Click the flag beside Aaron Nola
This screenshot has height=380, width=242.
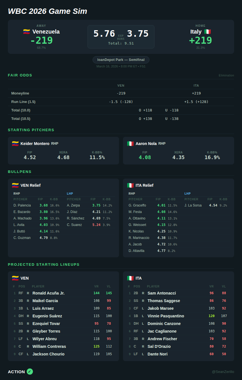130,144
